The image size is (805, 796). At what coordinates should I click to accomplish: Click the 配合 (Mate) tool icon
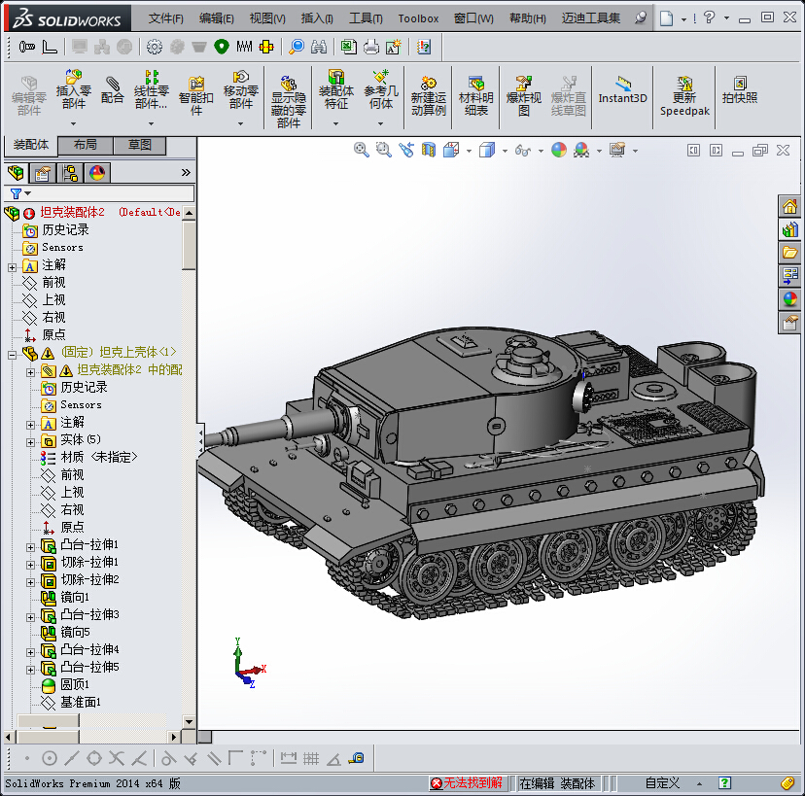click(x=113, y=88)
